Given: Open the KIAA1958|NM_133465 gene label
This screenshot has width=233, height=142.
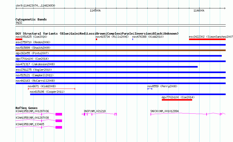Looking at the screenshot, I should click(x=30, y=124).
